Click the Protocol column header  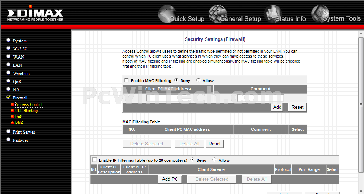click(283, 169)
